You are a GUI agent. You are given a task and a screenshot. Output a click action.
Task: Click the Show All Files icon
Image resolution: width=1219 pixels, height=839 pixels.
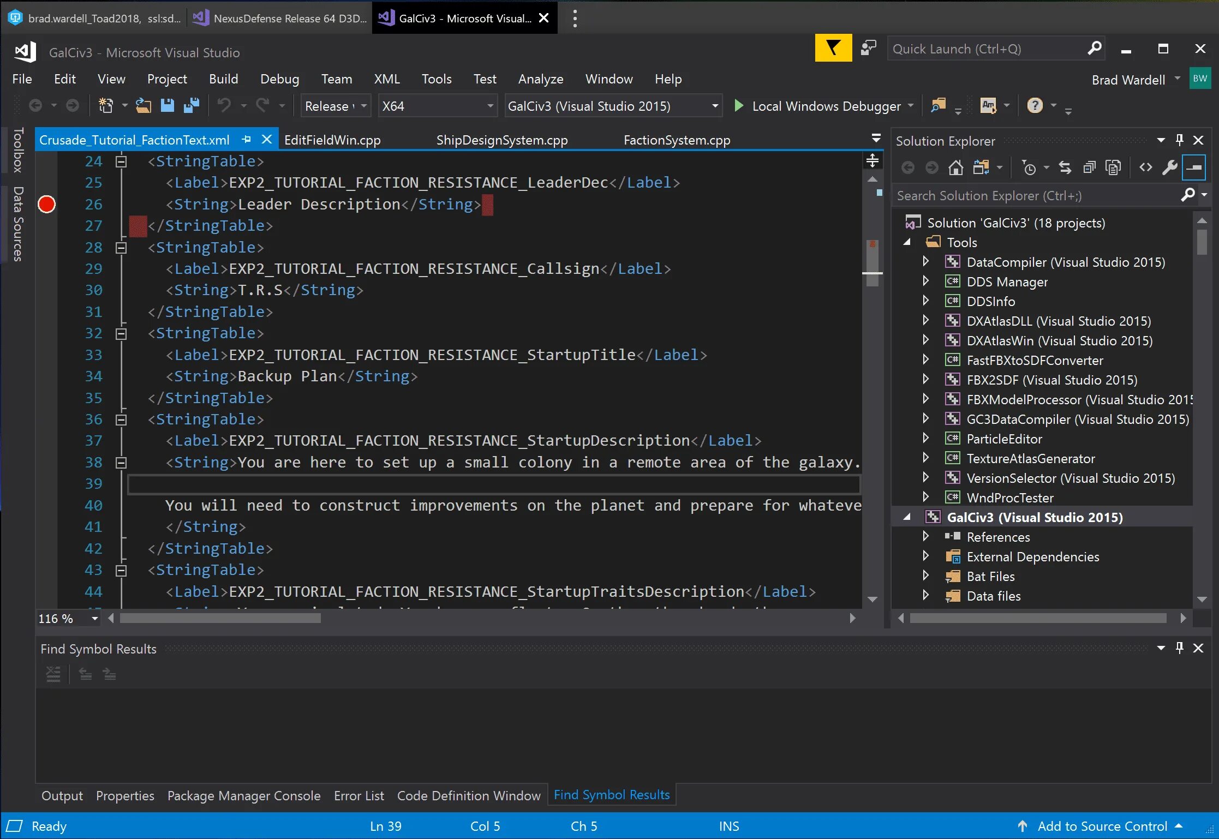click(x=1113, y=167)
